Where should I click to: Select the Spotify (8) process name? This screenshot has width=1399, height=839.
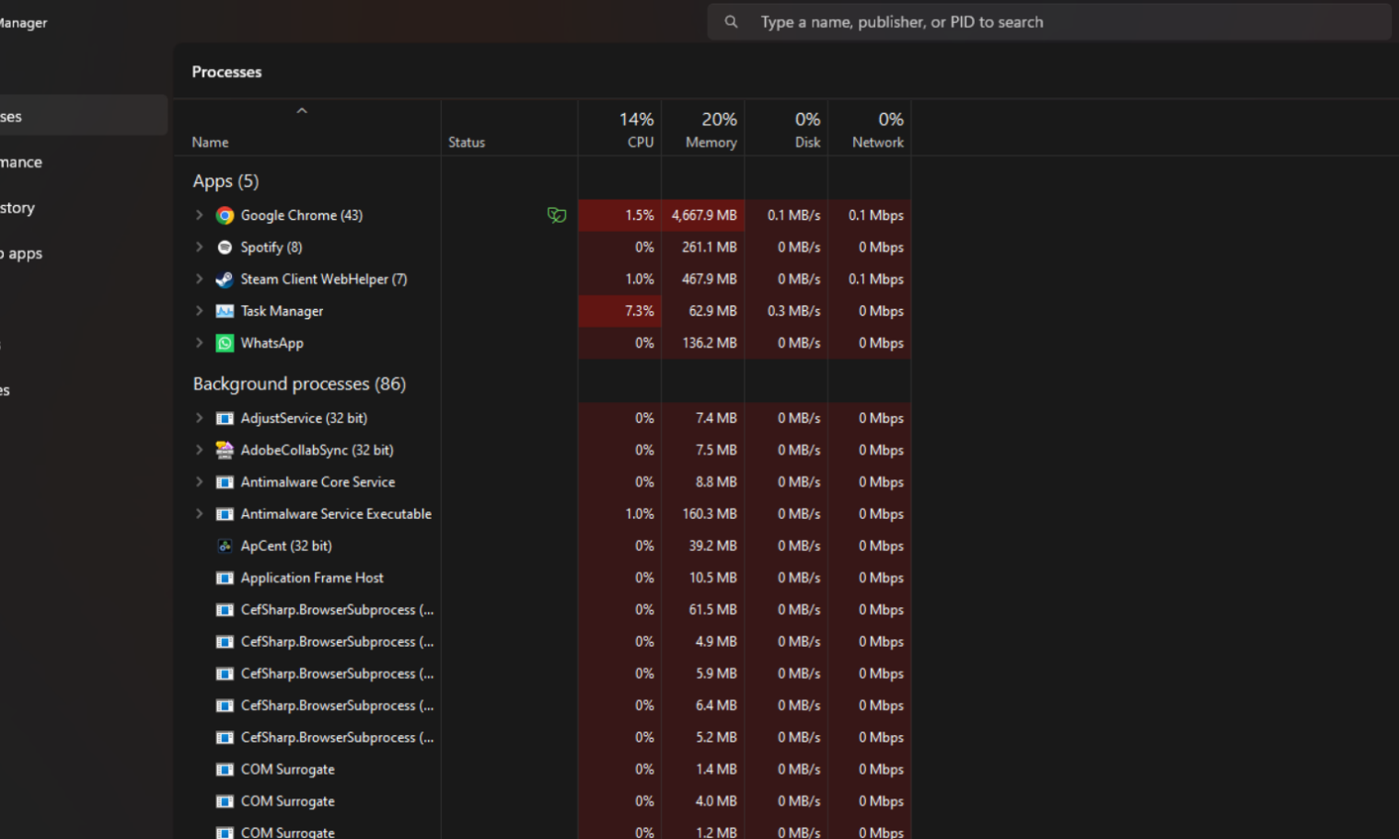272,247
